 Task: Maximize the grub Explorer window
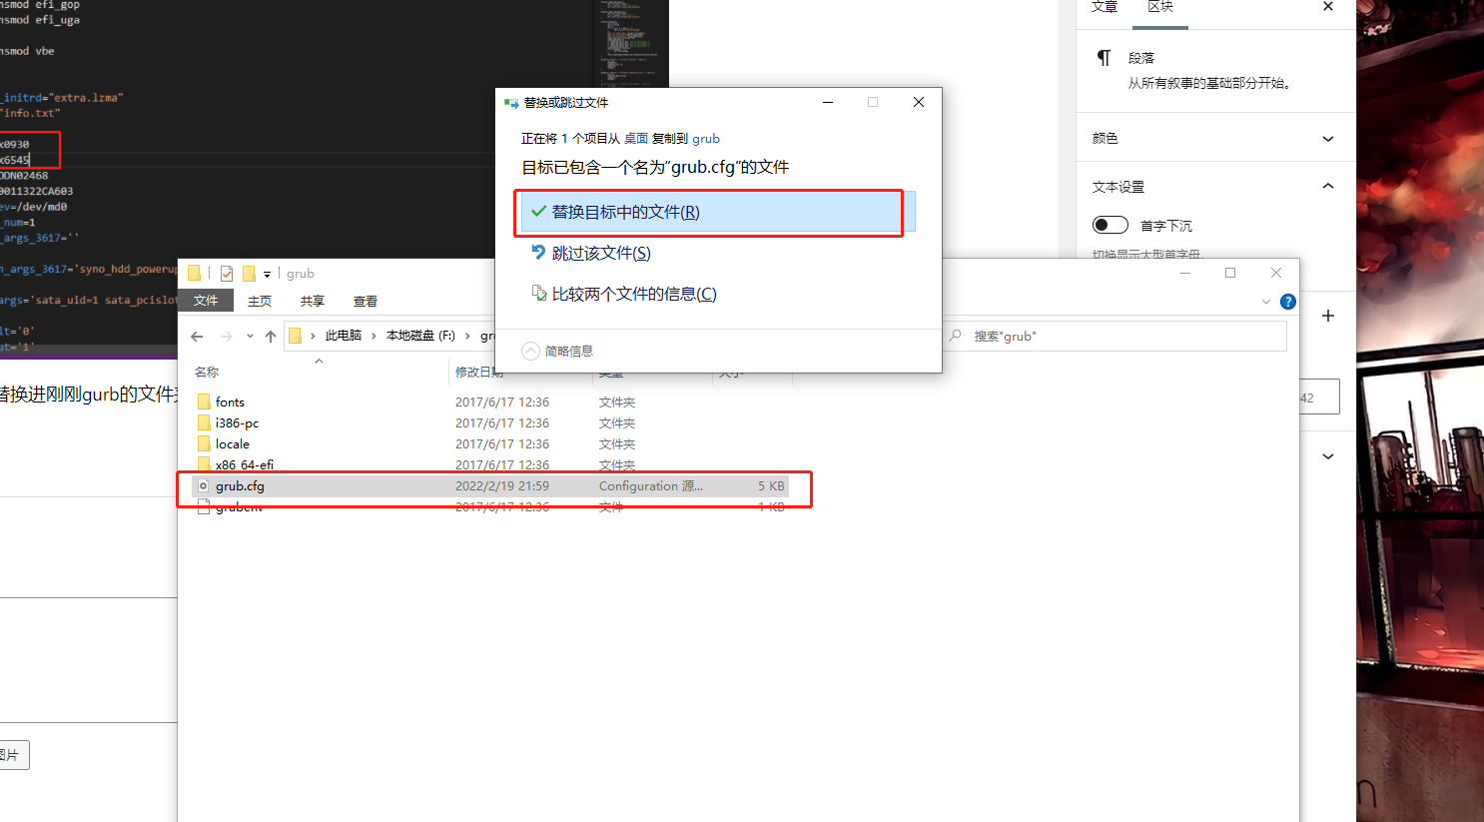pos(1230,273)
